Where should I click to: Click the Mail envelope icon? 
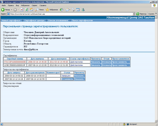click(67, 10)
